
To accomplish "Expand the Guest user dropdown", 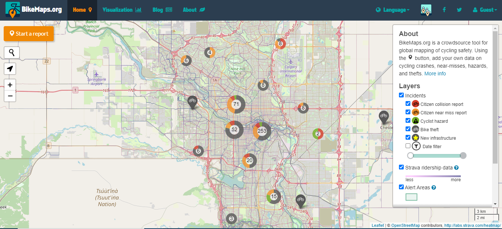I will tap(485, 10).
